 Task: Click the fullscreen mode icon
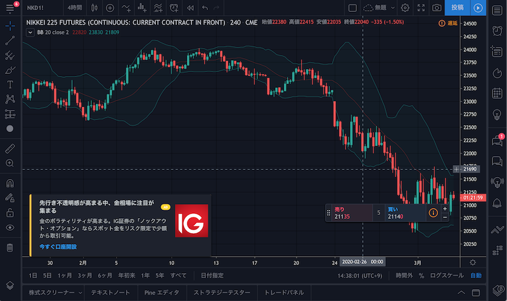[x=420, y=8]
